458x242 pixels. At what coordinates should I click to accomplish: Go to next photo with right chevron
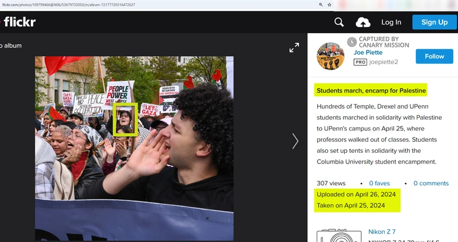pos(295,141)
